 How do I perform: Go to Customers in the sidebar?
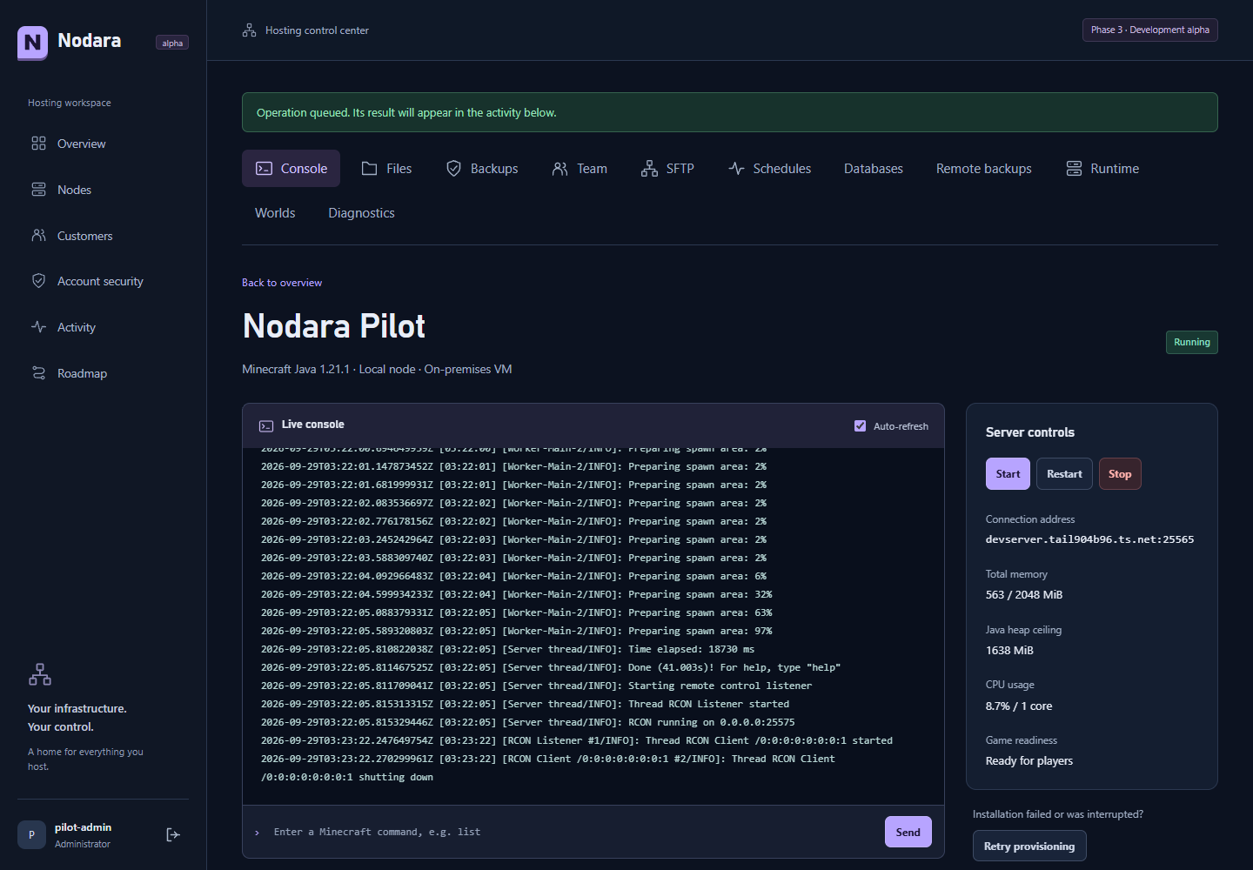pyautogui.click(x=103, y=236)
